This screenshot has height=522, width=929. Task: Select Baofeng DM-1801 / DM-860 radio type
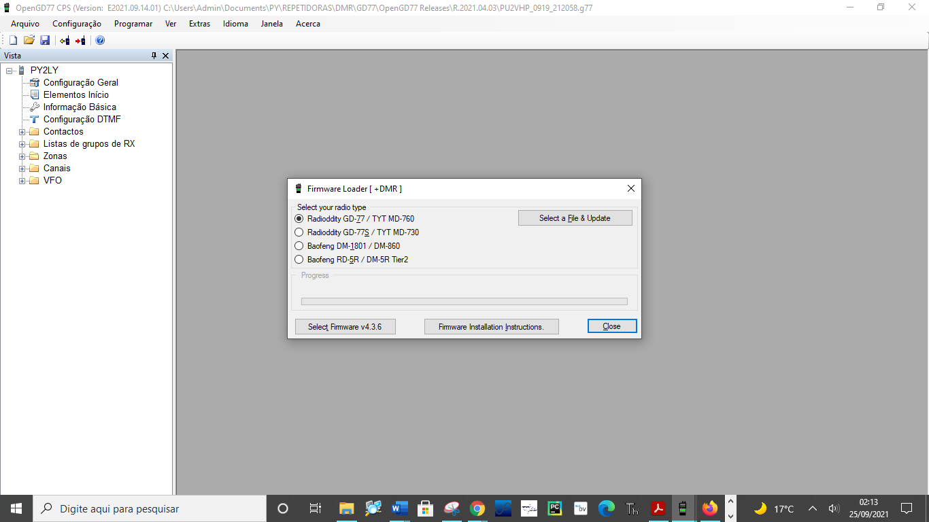click(x=347, y=246)
